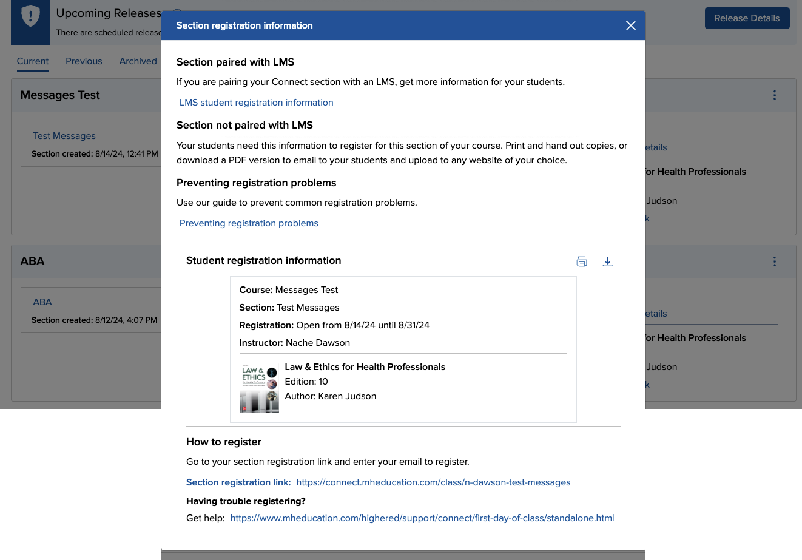Open the Test Messages section link
The width and height of the screenshot is (802, 560).
click(64, 136)
